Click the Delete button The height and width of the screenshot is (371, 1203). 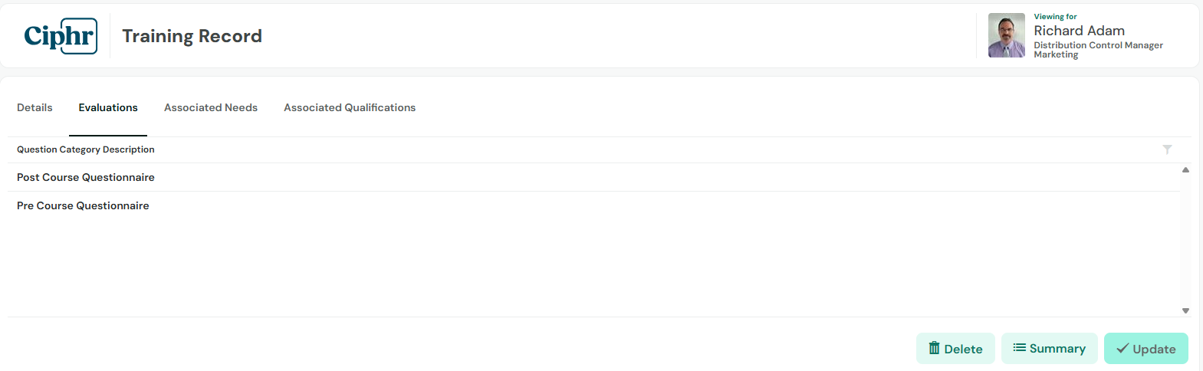[955, 349]
